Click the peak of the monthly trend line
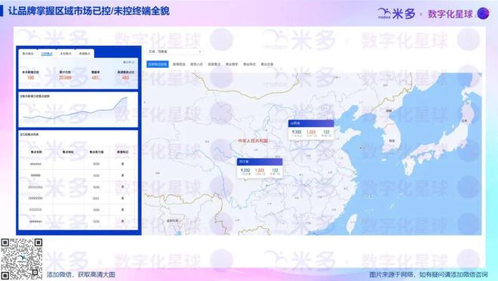Image resolution: width=498 pixels, height=281 pixels. (x=127, y=97)
